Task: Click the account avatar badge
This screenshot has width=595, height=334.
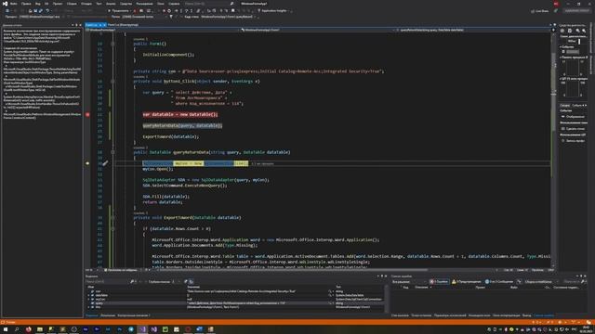Action: [x=556, y=4]
